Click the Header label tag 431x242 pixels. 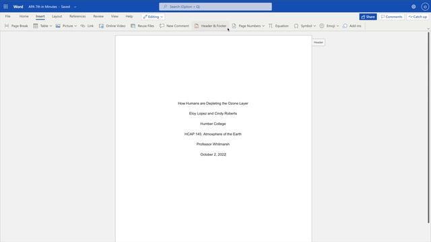point(319,42)
